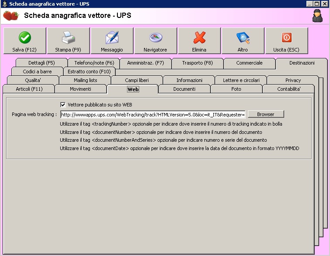Open the Dettagli (F5) tab
The image size is (330, 256).
click(x=41, y=63)
